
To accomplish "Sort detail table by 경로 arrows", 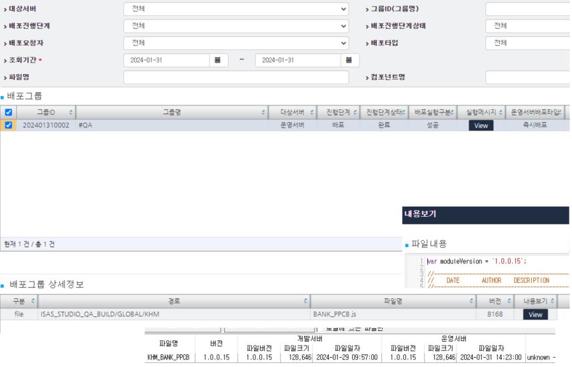I will (305, 301).
